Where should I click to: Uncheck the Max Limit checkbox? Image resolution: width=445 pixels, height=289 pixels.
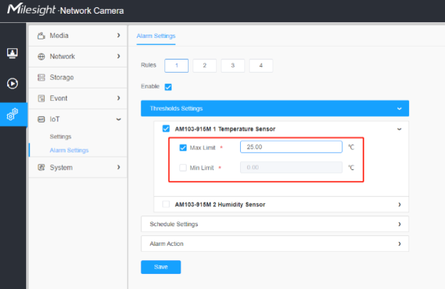pos(183,147)
